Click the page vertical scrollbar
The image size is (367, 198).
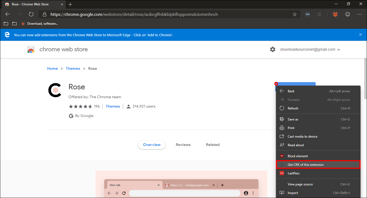tap(365, 79)
